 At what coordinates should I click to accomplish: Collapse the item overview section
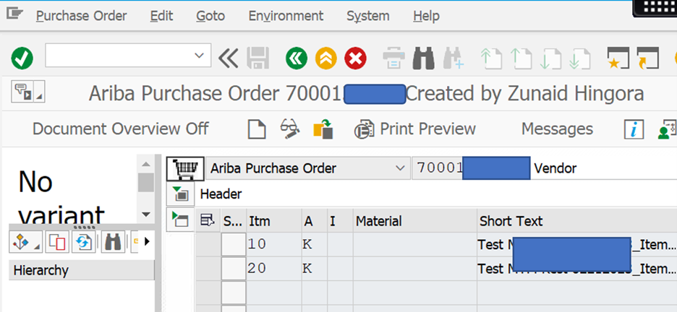tap(181, 219)
